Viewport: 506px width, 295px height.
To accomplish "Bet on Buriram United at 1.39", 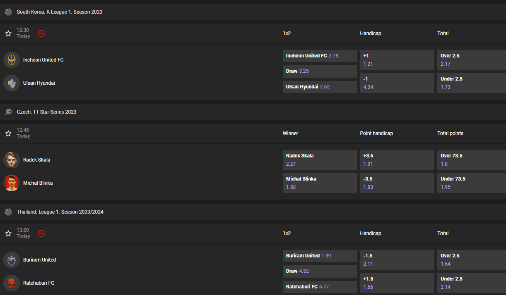I will pos(320,256).
